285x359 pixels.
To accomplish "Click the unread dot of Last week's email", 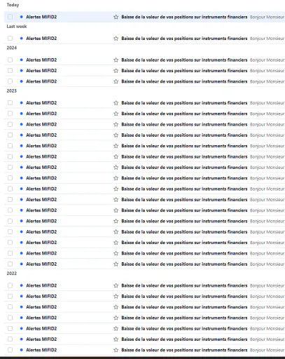I will coord(22,39).
